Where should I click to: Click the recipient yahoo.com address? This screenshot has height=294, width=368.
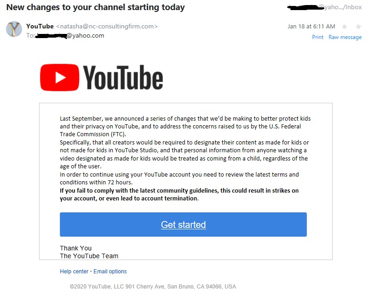pos(70,36)
